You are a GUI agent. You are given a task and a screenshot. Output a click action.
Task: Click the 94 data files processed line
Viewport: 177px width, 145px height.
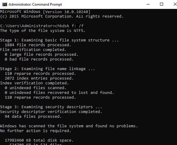pyautogui.click(x=33, y=117)
